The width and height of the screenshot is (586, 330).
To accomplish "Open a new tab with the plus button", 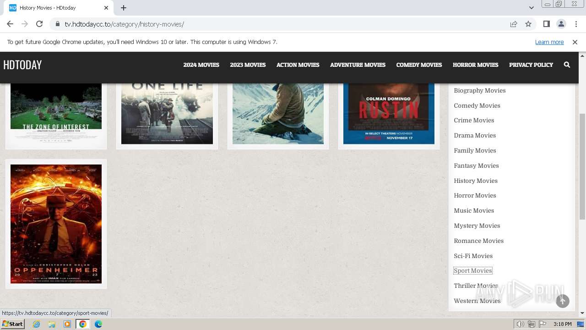I will click(124, 8).
